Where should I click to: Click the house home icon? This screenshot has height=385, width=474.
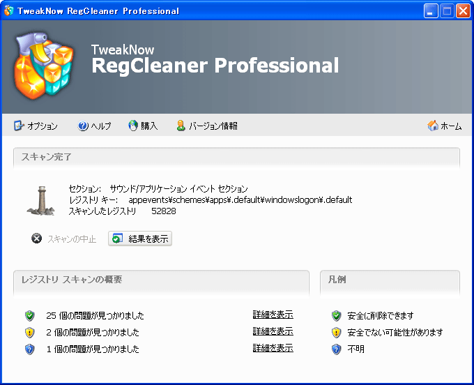[433, 126]
